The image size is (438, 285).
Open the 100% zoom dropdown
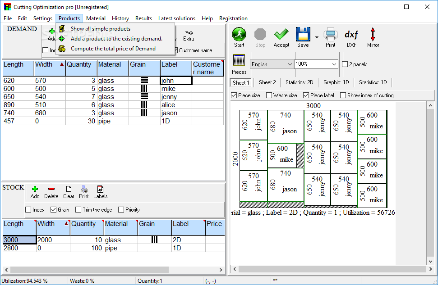[x=316, y=64]
